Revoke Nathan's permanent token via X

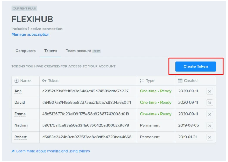pos(209,126)
